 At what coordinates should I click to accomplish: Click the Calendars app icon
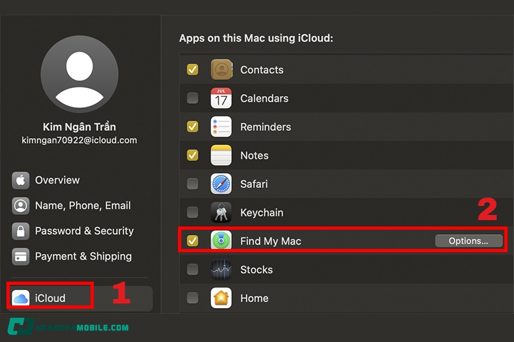point(221,98)
